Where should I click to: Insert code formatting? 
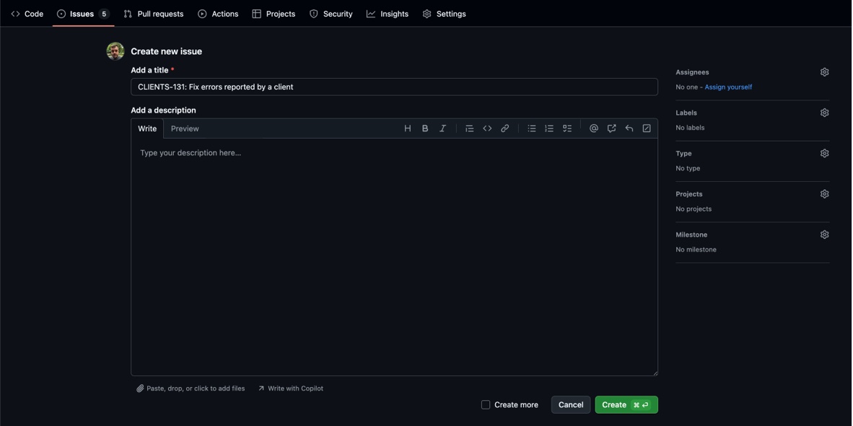[487, 129]
